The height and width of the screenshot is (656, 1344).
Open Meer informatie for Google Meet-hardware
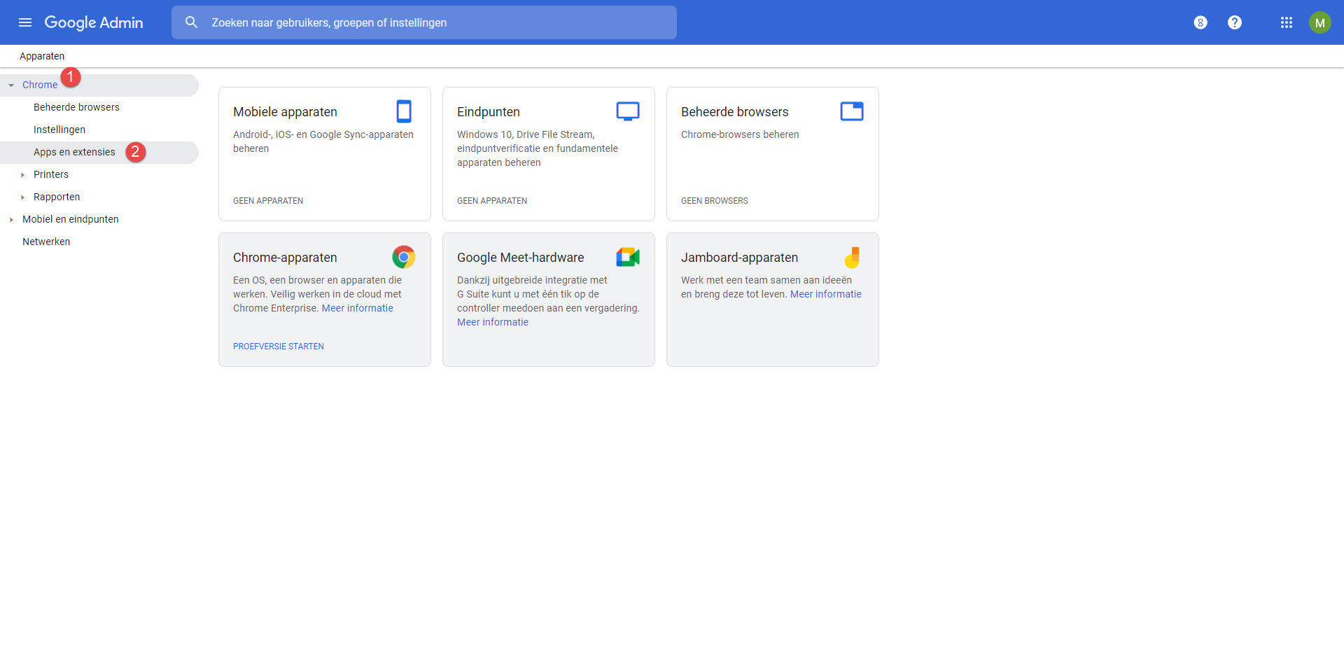pos(493,322)
